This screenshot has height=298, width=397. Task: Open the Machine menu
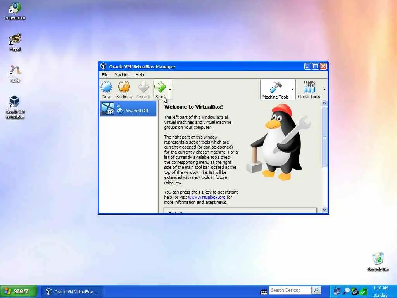pyautogui.click(x=122, y=75)
